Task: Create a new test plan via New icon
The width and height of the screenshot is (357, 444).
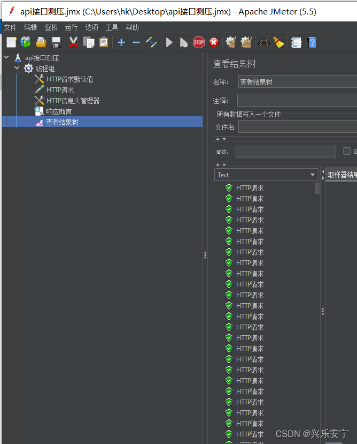Action: [12, 42]
